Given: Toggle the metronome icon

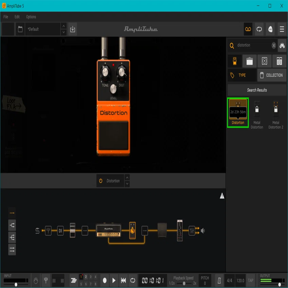Looking at the screenshot, I should click(219, 281).
